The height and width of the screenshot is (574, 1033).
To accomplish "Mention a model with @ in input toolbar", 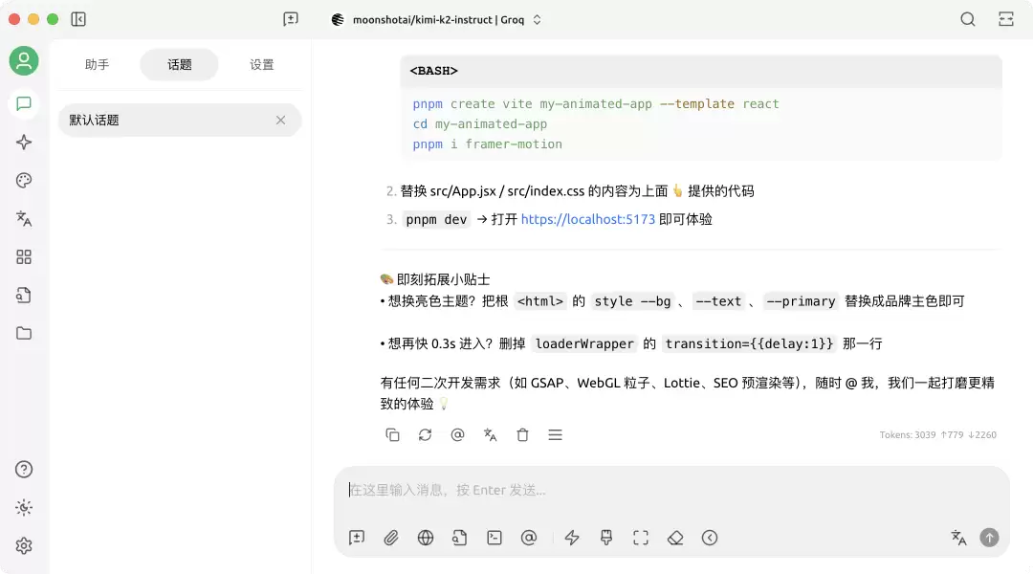I will 529,538.
